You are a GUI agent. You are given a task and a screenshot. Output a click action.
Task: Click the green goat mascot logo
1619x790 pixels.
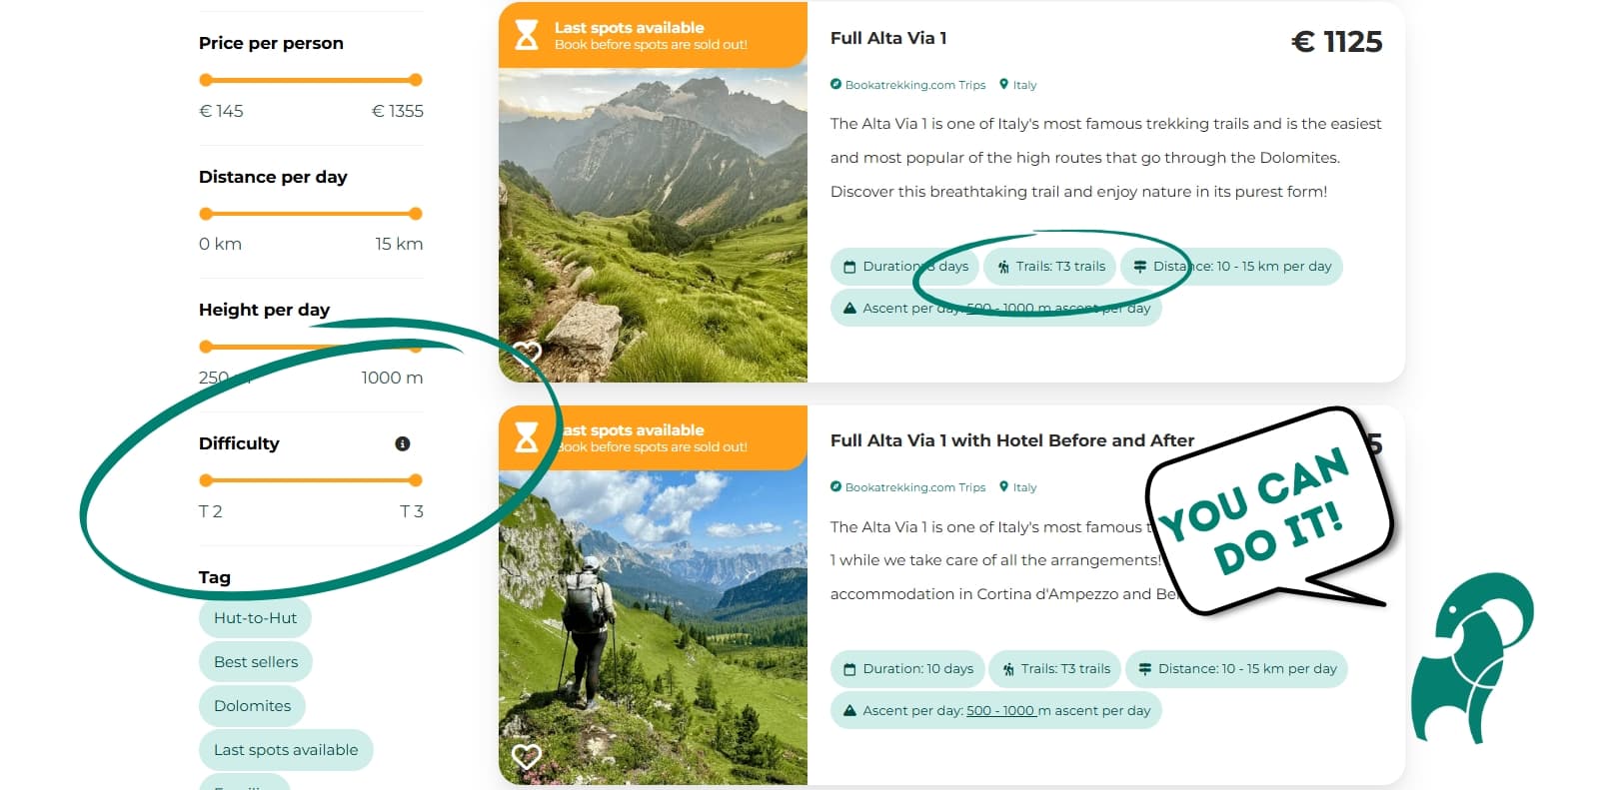tap(1471, 657)
